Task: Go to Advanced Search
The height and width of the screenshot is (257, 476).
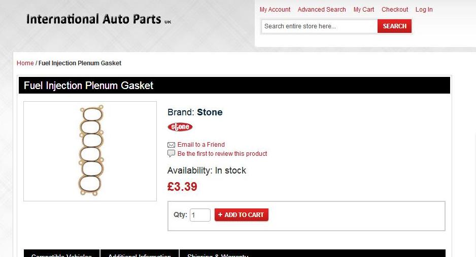Action: click(322, 10)
